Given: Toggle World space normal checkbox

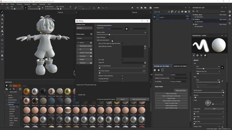Looking at the screenshot, I should 78,46.
